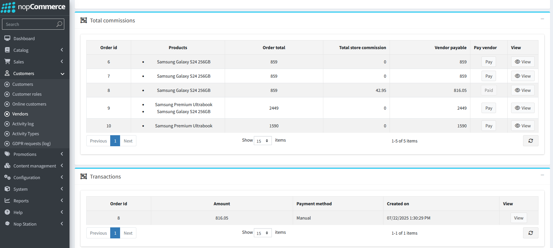Click the System cube icon
This screenshot has height=248, width=553.
coord(7,189)
